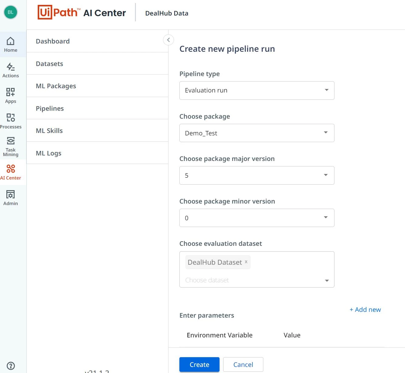Collapse the navigation panel with chevron
The width and height of the screenshot is (405, 373).
(x=168, y=40)
